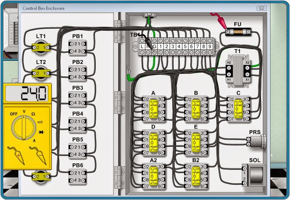Click relay E's yellow contact block
The image size is (290, 200).
[196, 143]
